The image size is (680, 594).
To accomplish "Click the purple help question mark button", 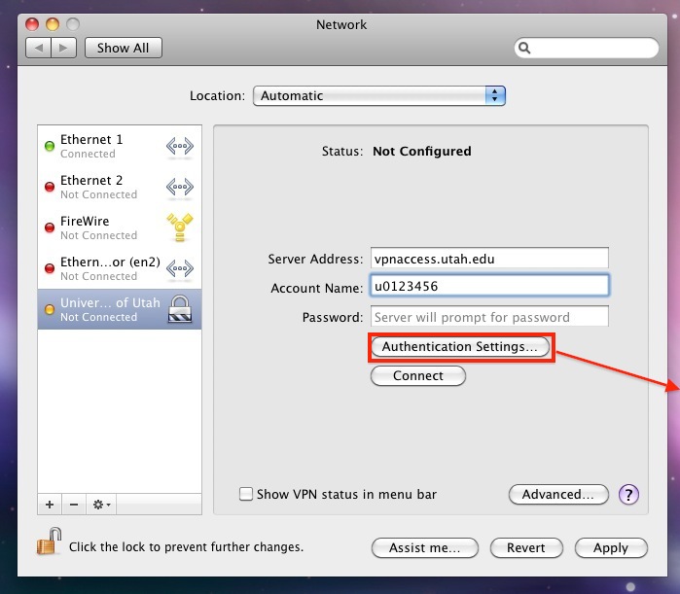I will (x=628, y=494).
